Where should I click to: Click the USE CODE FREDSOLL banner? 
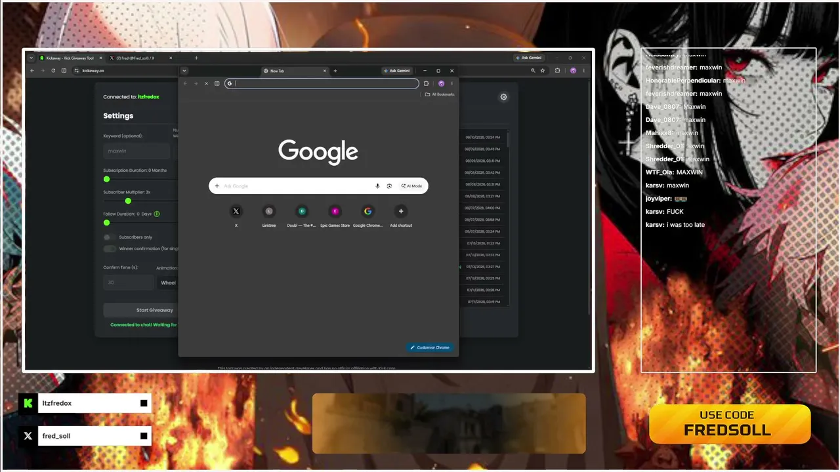(x=730, y=424)
